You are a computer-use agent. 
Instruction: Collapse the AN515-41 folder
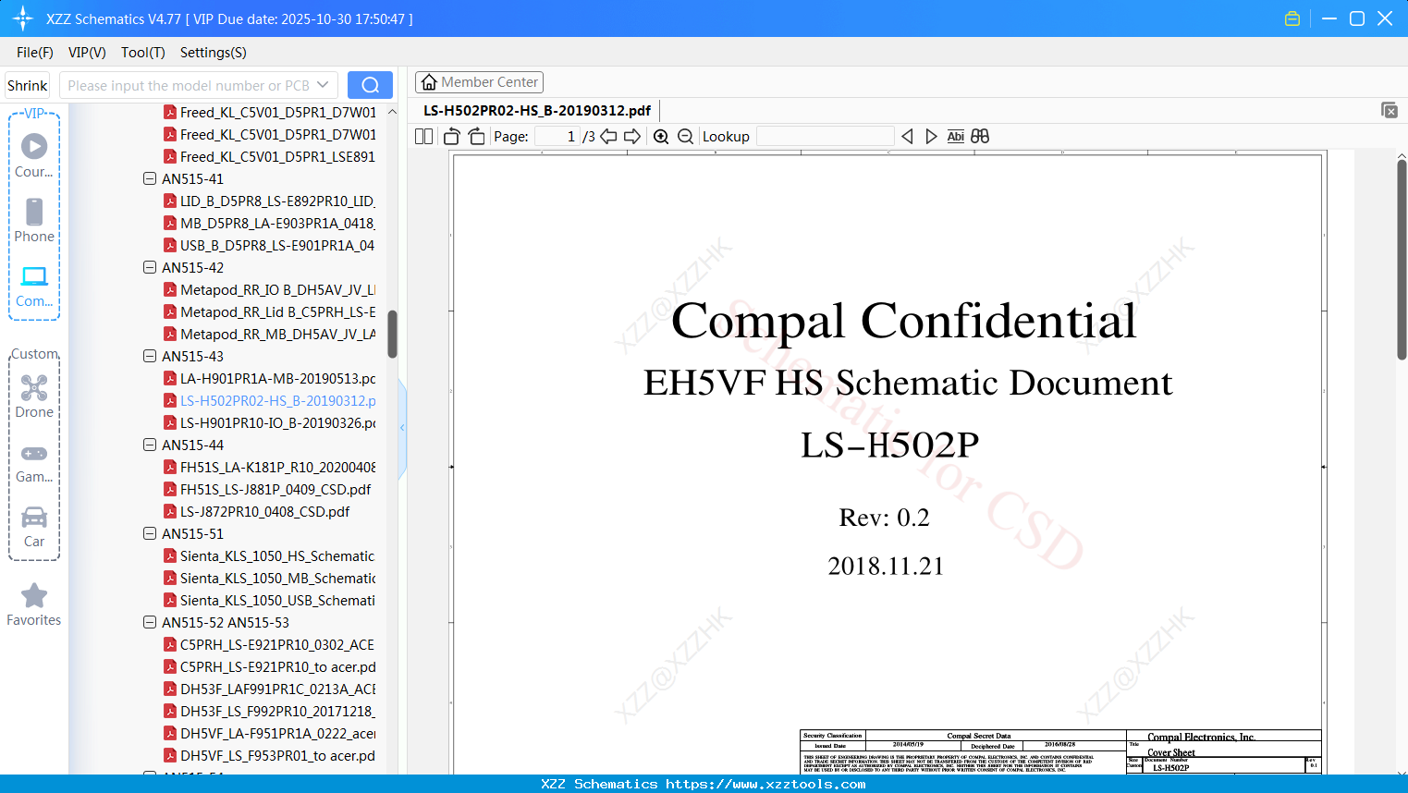tap(150, 178)
